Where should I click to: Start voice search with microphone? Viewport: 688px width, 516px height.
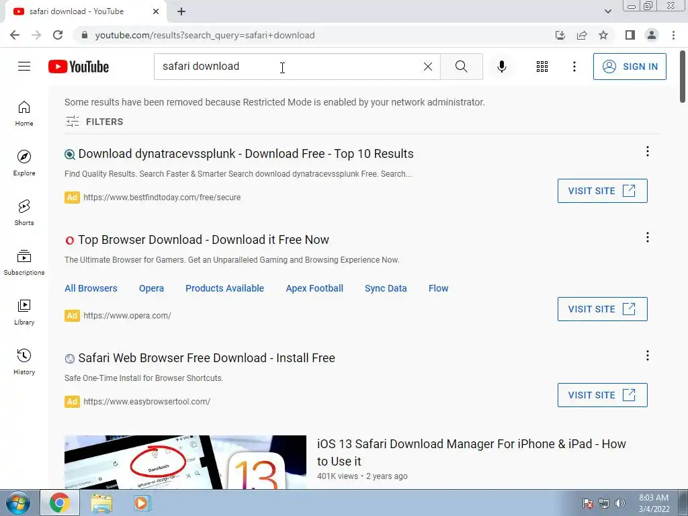pyautogui.click(x=501, y=67)
